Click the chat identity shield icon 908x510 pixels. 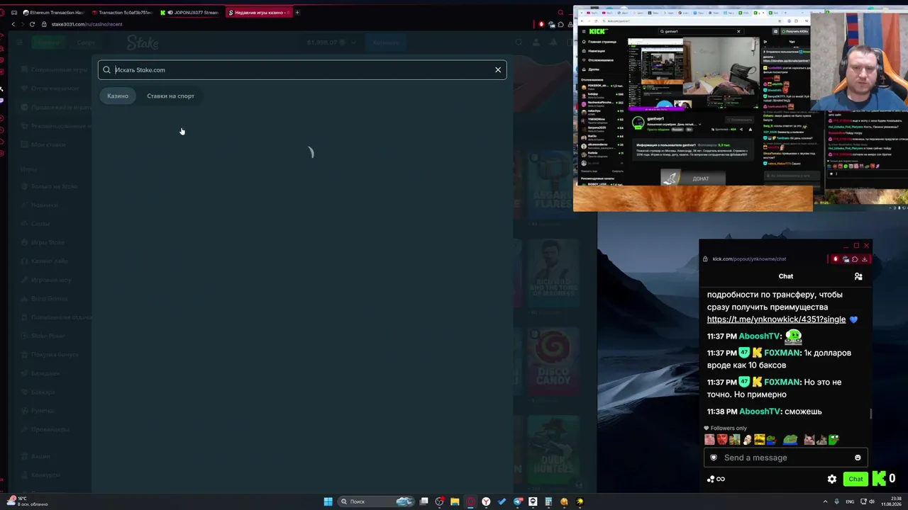[714, 458]
